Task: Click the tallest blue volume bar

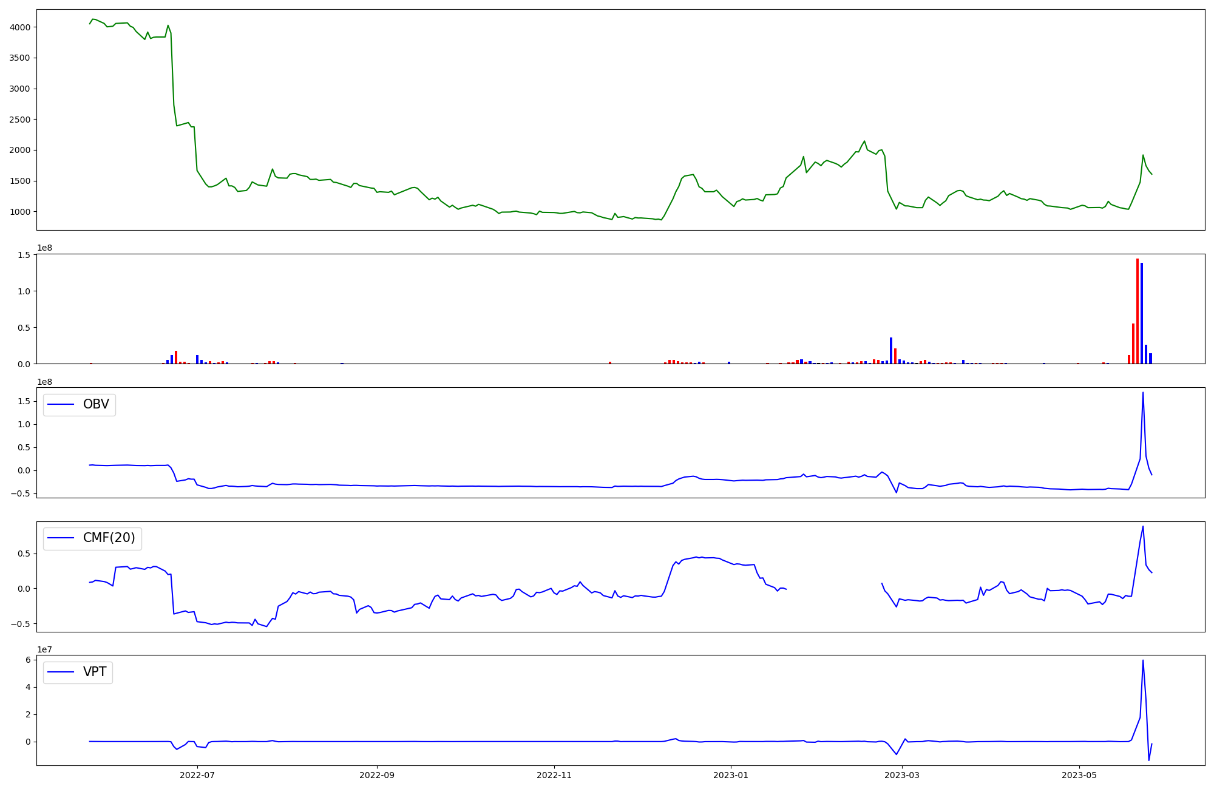Action: coord(1142,313)
